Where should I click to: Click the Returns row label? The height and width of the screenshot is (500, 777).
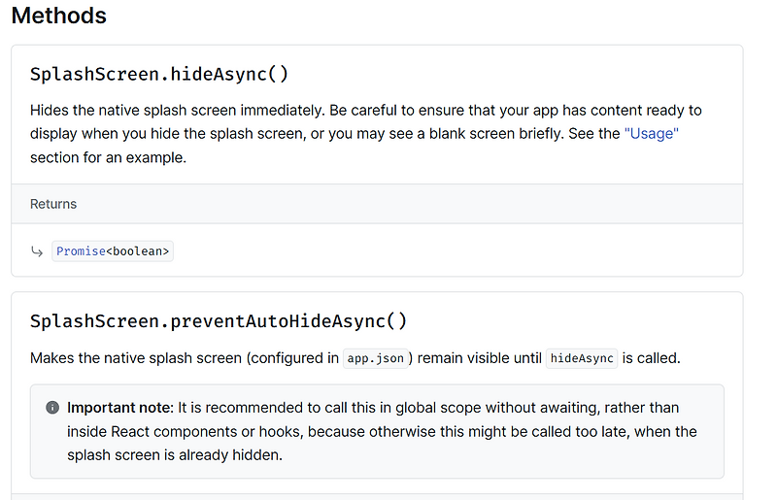click(53, 204)
